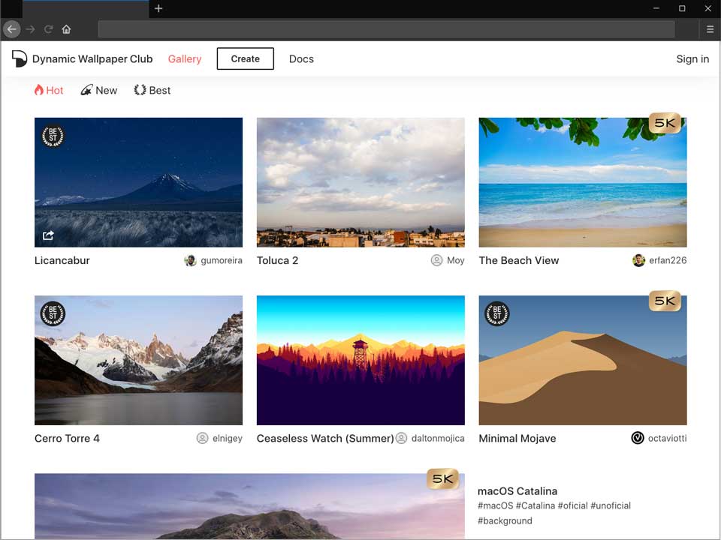Viewport: 721px width, 540px height.
Task: Click octaviotti's avatar beside Minimal Mojave
Action: tap(637, 438)
